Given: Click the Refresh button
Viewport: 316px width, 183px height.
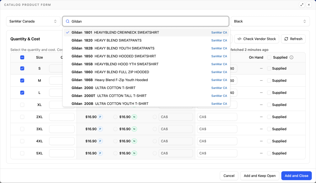Looking at the screenshot, I should click(x=293, y=39).
